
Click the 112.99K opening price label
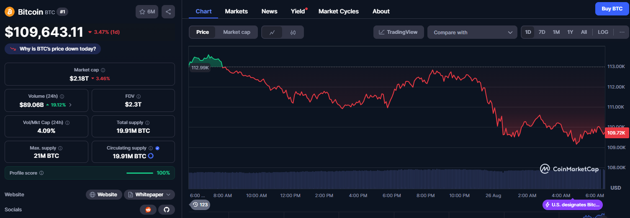200,68
